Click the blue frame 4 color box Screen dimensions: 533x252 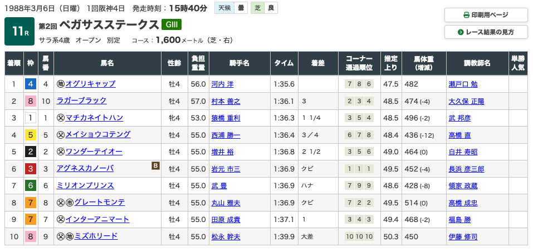pyautogui.click(x=31, y=84)
